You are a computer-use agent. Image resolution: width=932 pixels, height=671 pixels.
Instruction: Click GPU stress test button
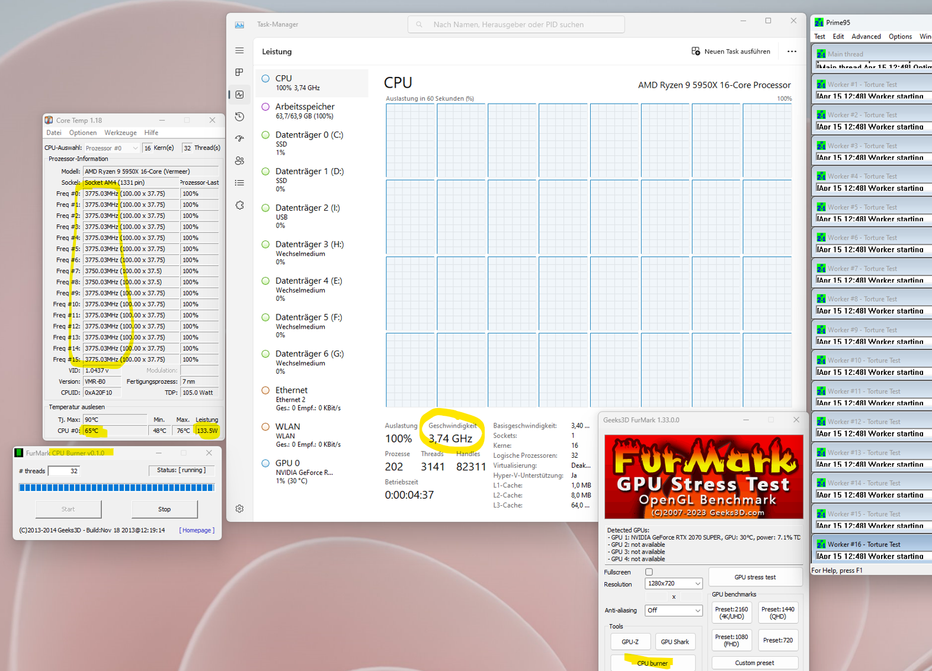pyautogui.click(x=755, y=577)
